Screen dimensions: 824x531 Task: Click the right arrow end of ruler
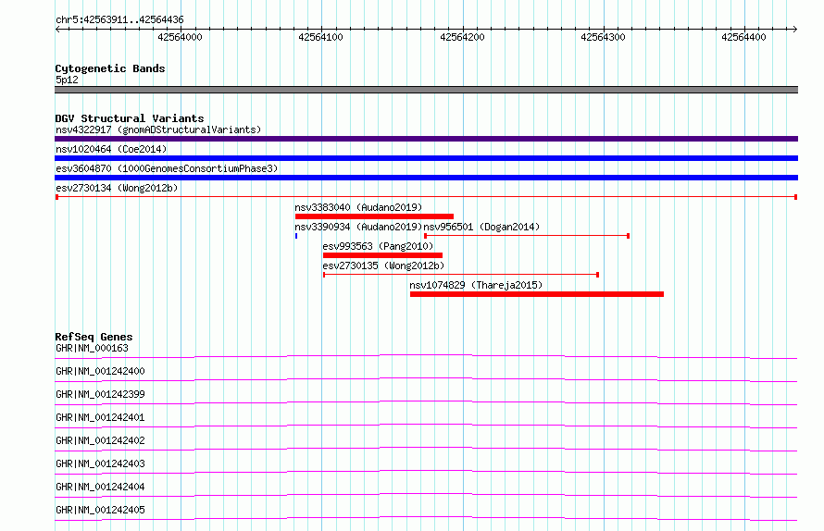click(794, 29)
